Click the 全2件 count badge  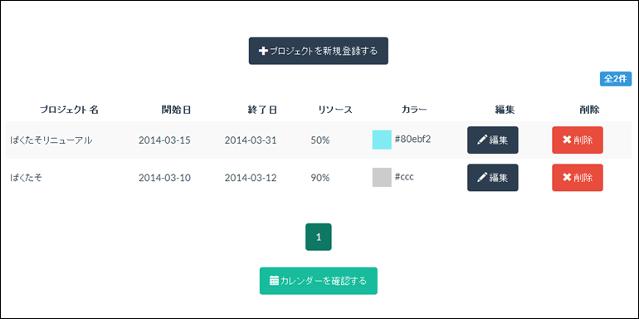click(616, 79)
